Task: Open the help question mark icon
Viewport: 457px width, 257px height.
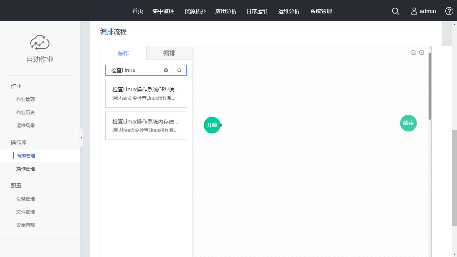Action: coord(449,11)
